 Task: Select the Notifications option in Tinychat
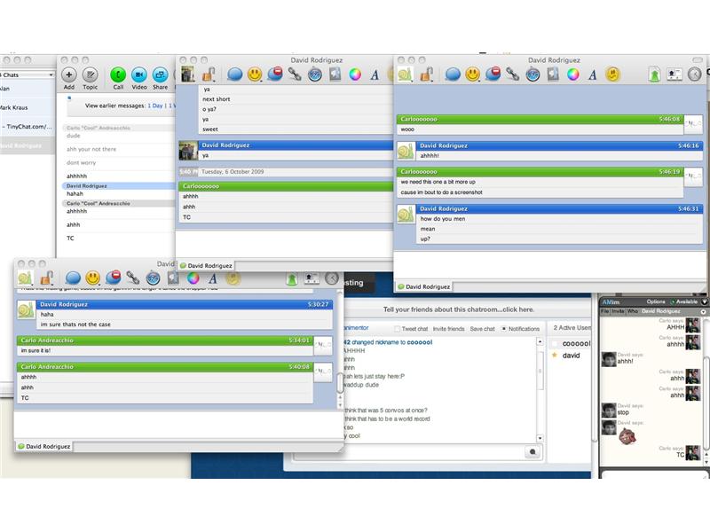click(503, 328)
